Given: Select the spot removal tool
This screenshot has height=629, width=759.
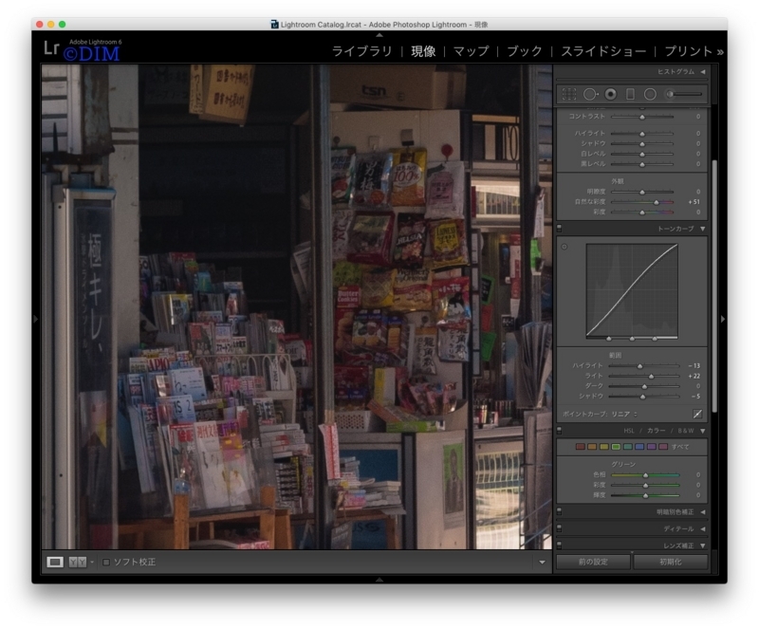Looking at the screenshot, I should click(x=590, y=94).
